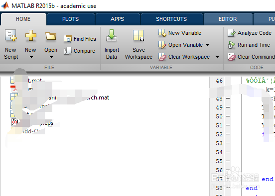Click the Compare label
The height and width of the screenshot is (196, 275).
(84, 51)
